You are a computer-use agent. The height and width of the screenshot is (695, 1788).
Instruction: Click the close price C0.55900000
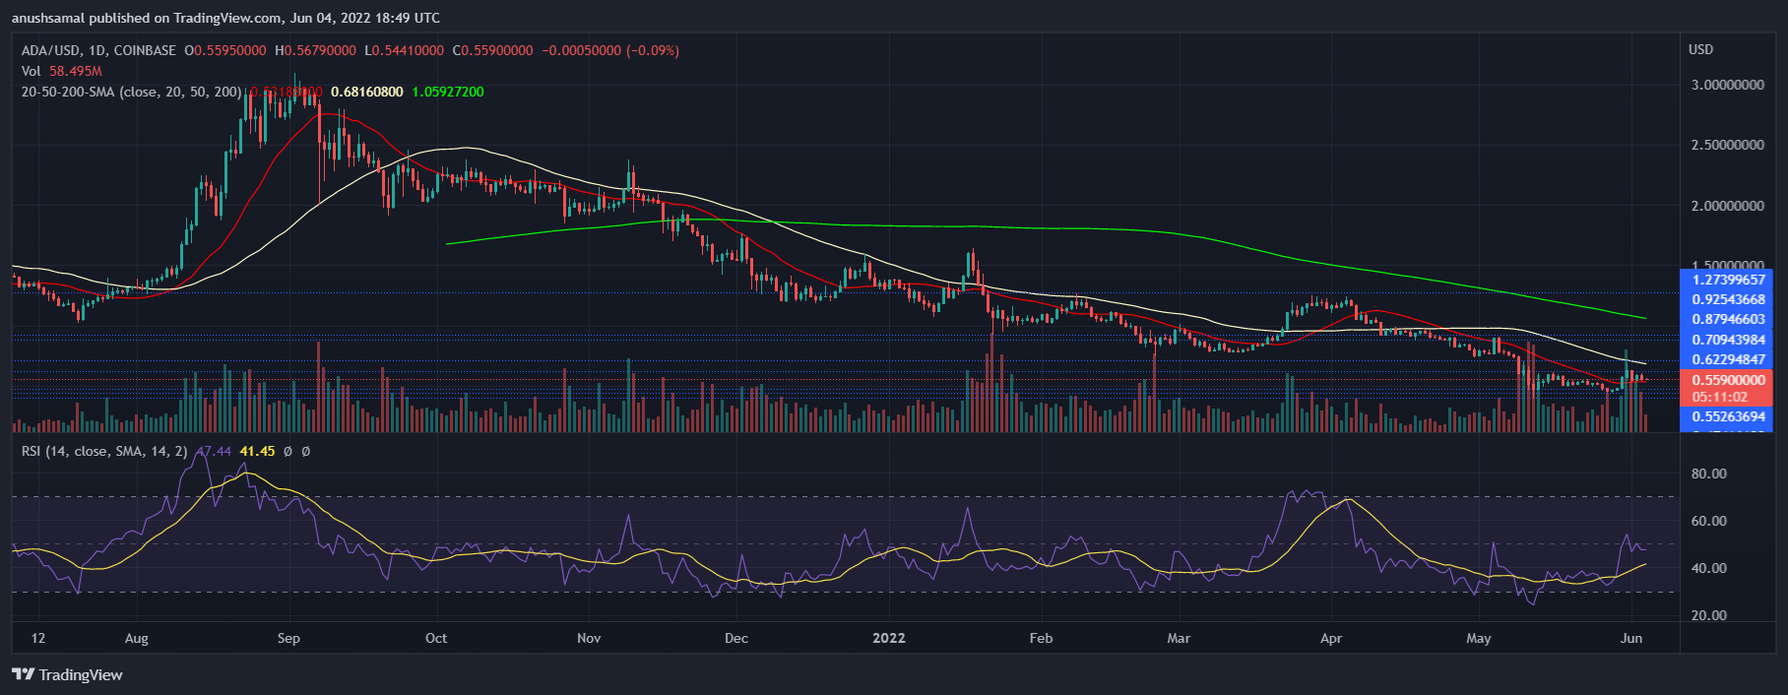click(492, 50)
